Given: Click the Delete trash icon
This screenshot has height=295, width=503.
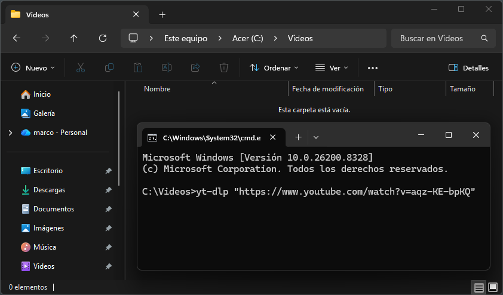Looking at the screenshot, I should tap(224, 67).
